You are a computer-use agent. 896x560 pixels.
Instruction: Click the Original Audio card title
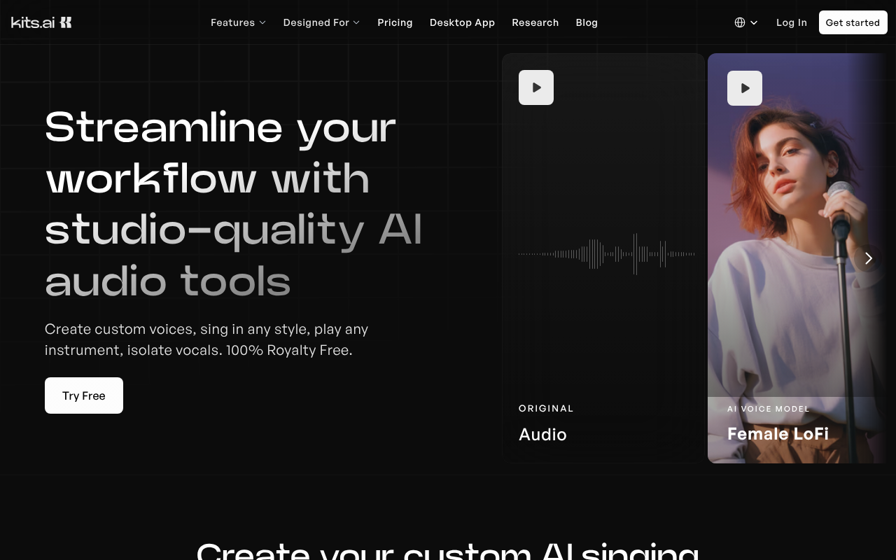pos(542,435)
